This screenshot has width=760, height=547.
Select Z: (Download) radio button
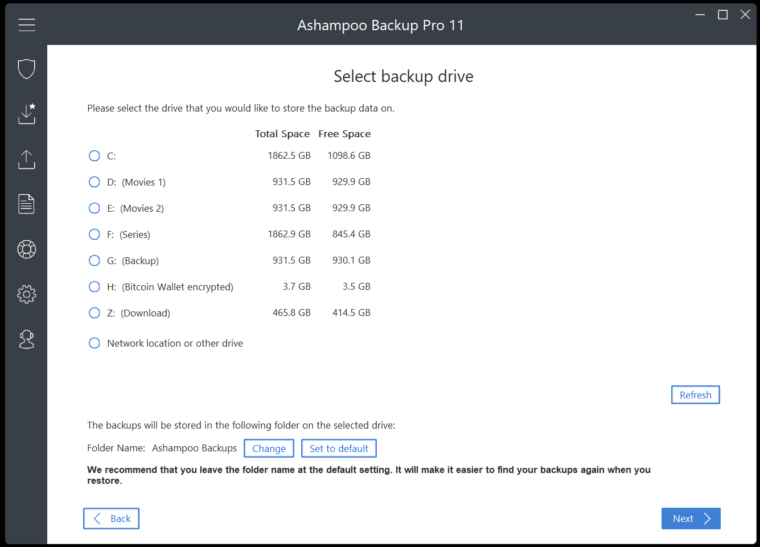click(x=95, y=313)
